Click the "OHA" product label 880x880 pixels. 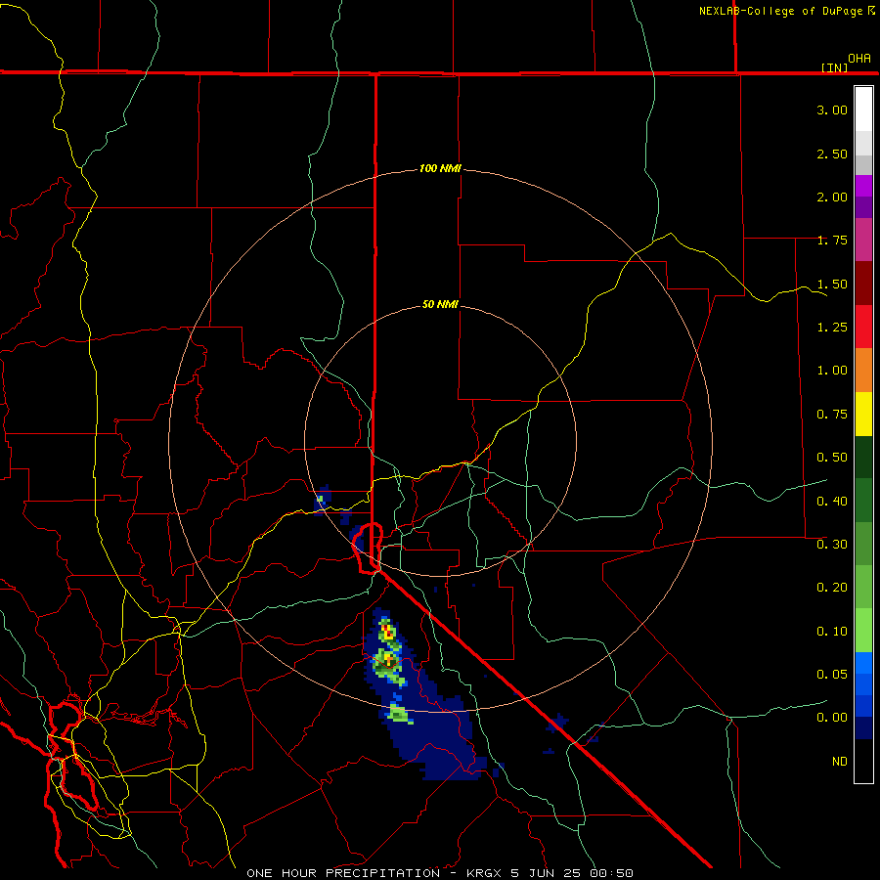click(x=859, y=58)
